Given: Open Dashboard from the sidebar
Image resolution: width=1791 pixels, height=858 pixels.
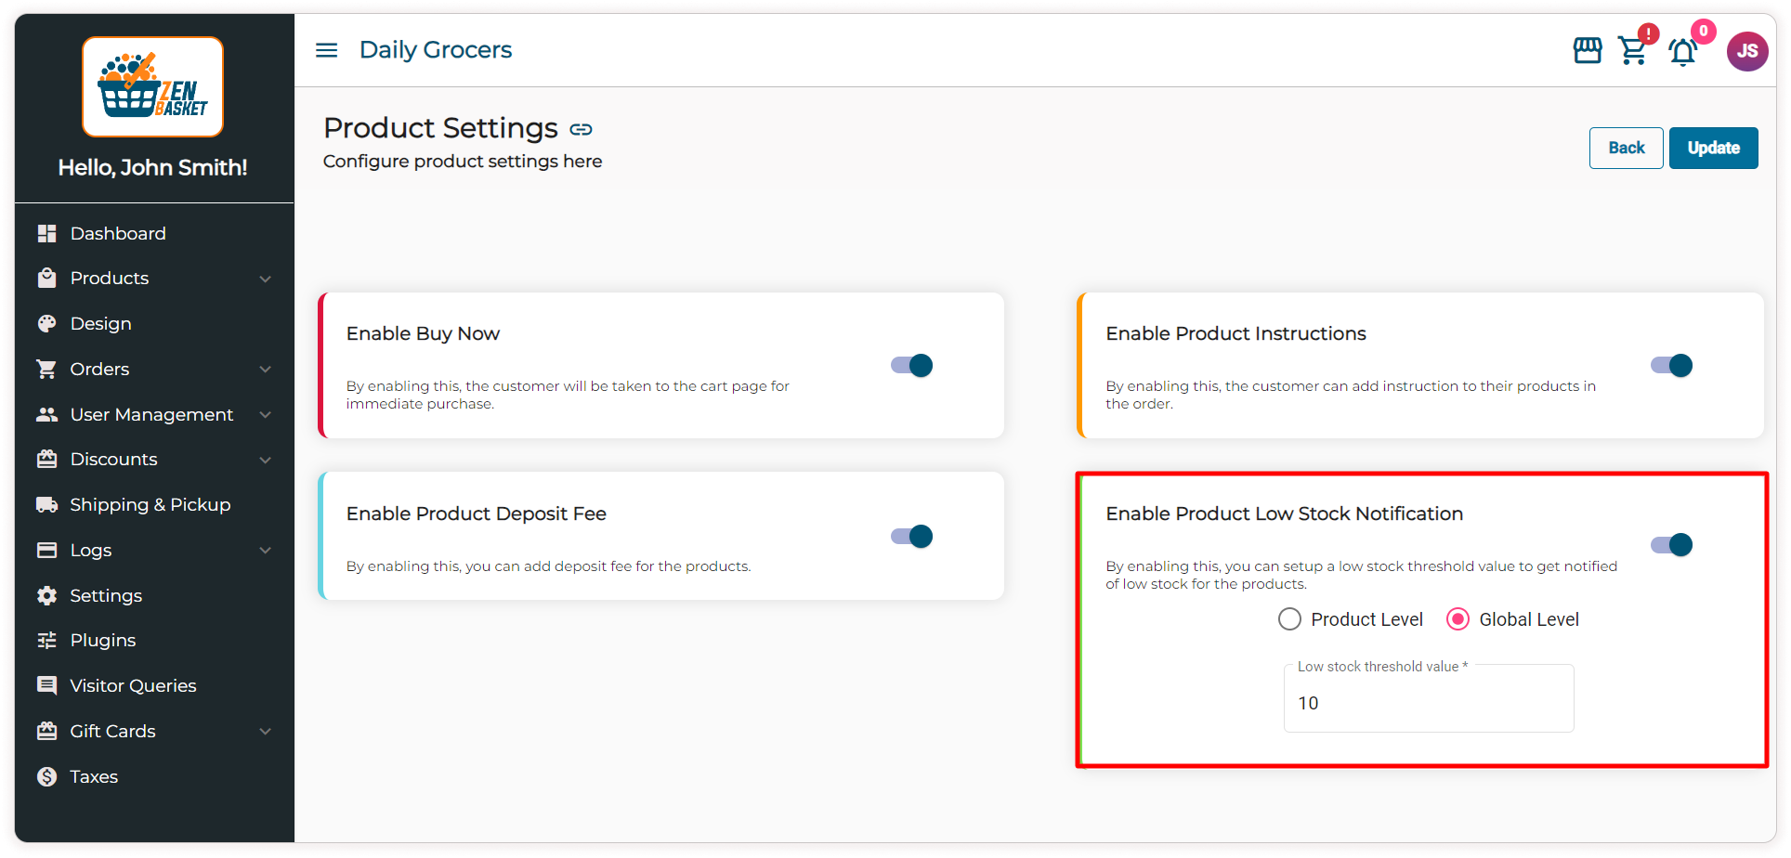Looking at the screenshot, I should (117, 233).
